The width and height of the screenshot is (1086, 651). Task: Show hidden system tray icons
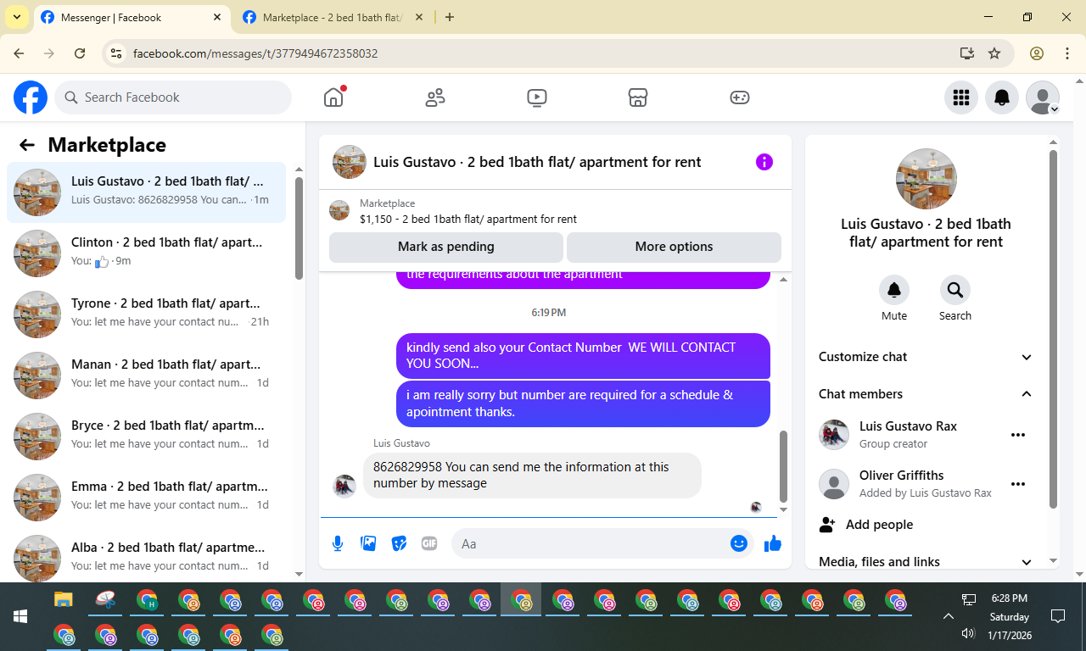click(x=949, y=616)
